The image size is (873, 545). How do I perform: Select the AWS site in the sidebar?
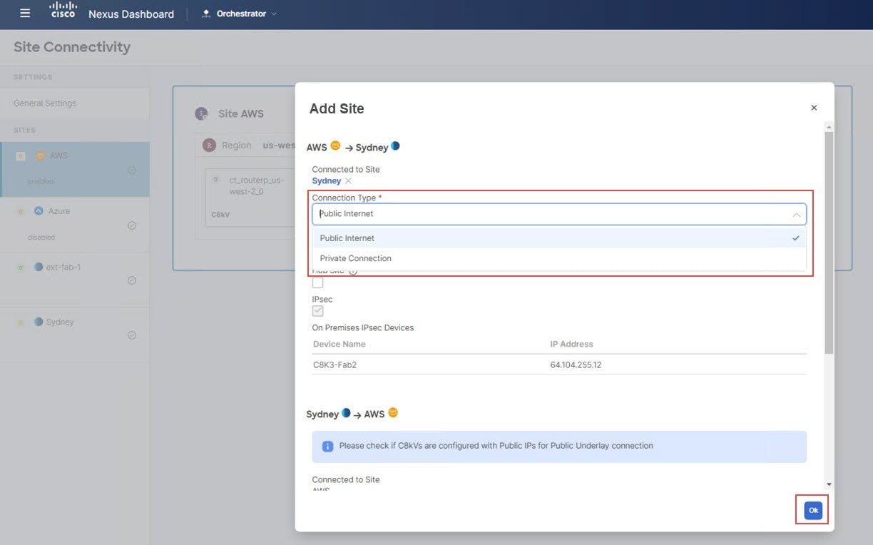pos(75,169)
